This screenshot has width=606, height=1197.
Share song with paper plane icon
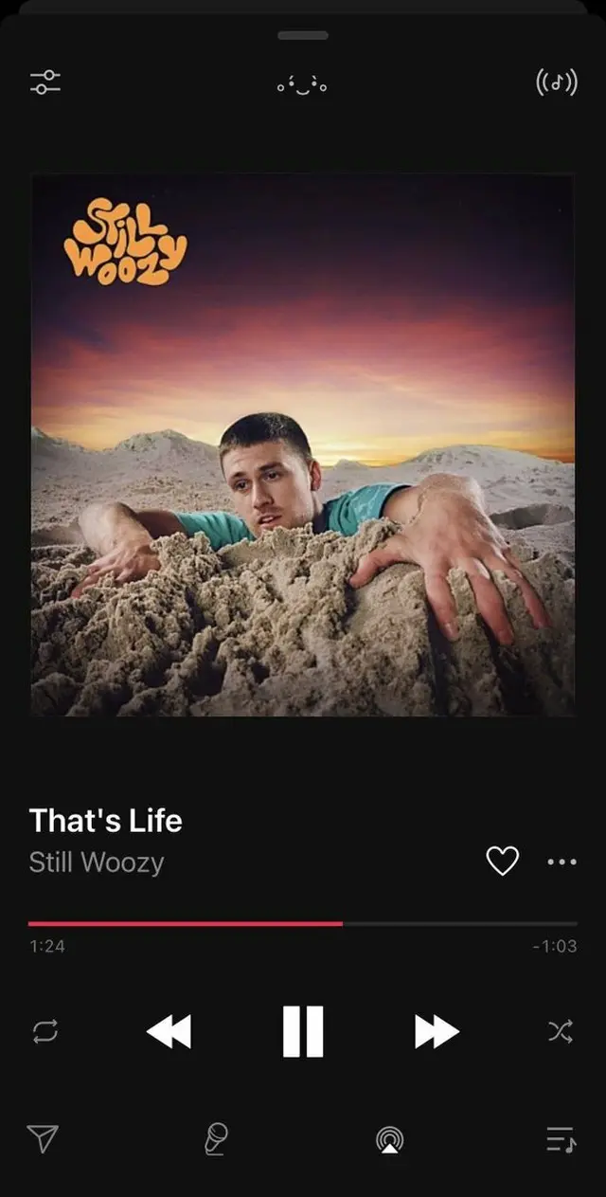44,1138
